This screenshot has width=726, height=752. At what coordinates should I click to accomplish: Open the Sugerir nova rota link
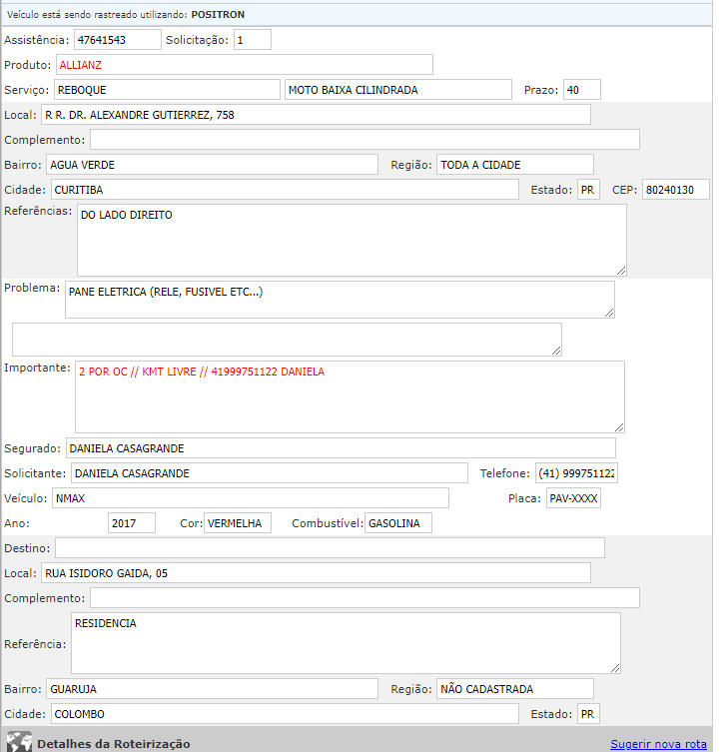point(657,744)
